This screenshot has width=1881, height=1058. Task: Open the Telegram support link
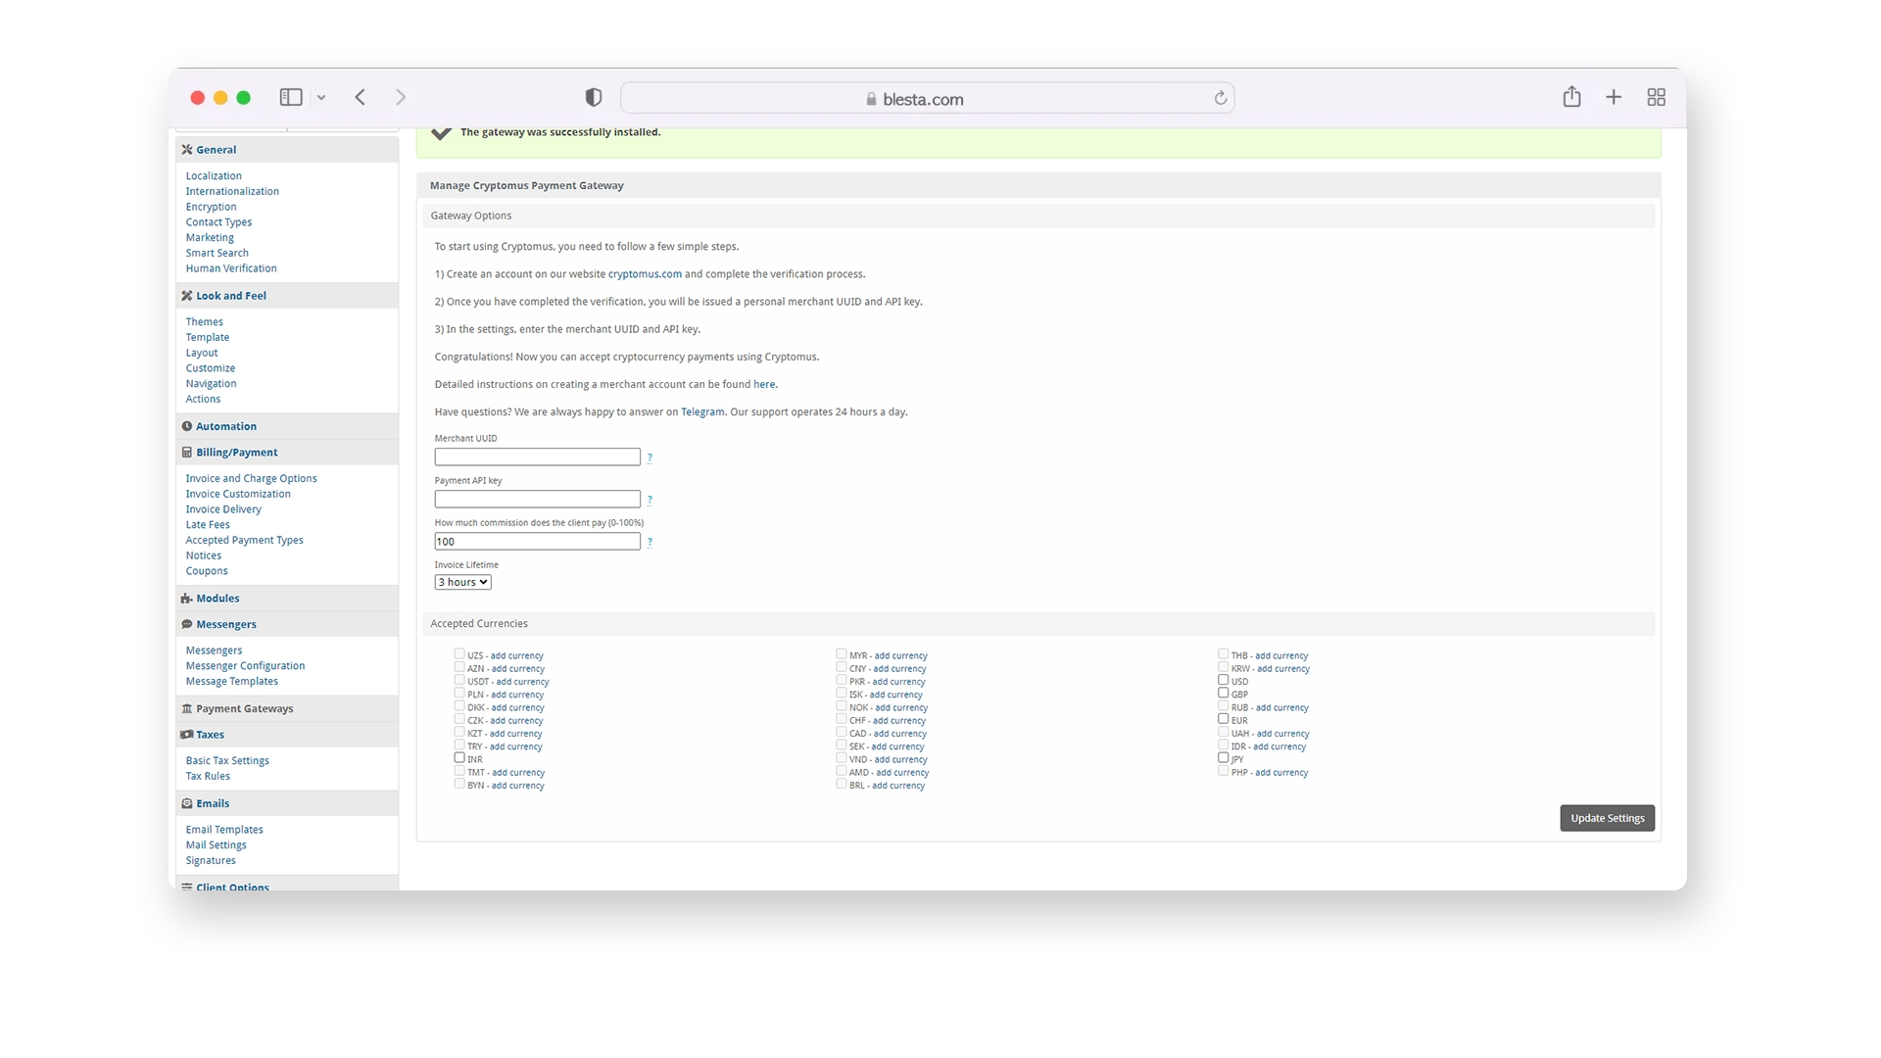[x=702, y=412]
